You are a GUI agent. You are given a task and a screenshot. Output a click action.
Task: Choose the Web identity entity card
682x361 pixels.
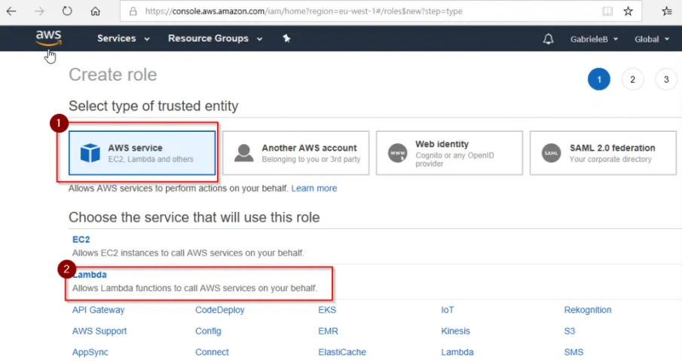(449, 153)
